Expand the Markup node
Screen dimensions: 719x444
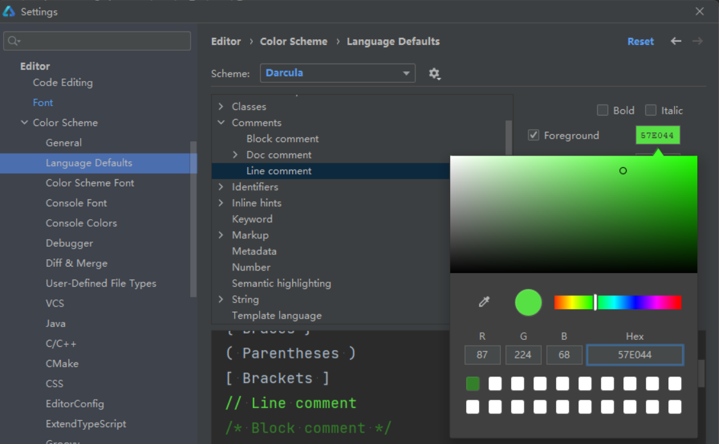[221, 235]
